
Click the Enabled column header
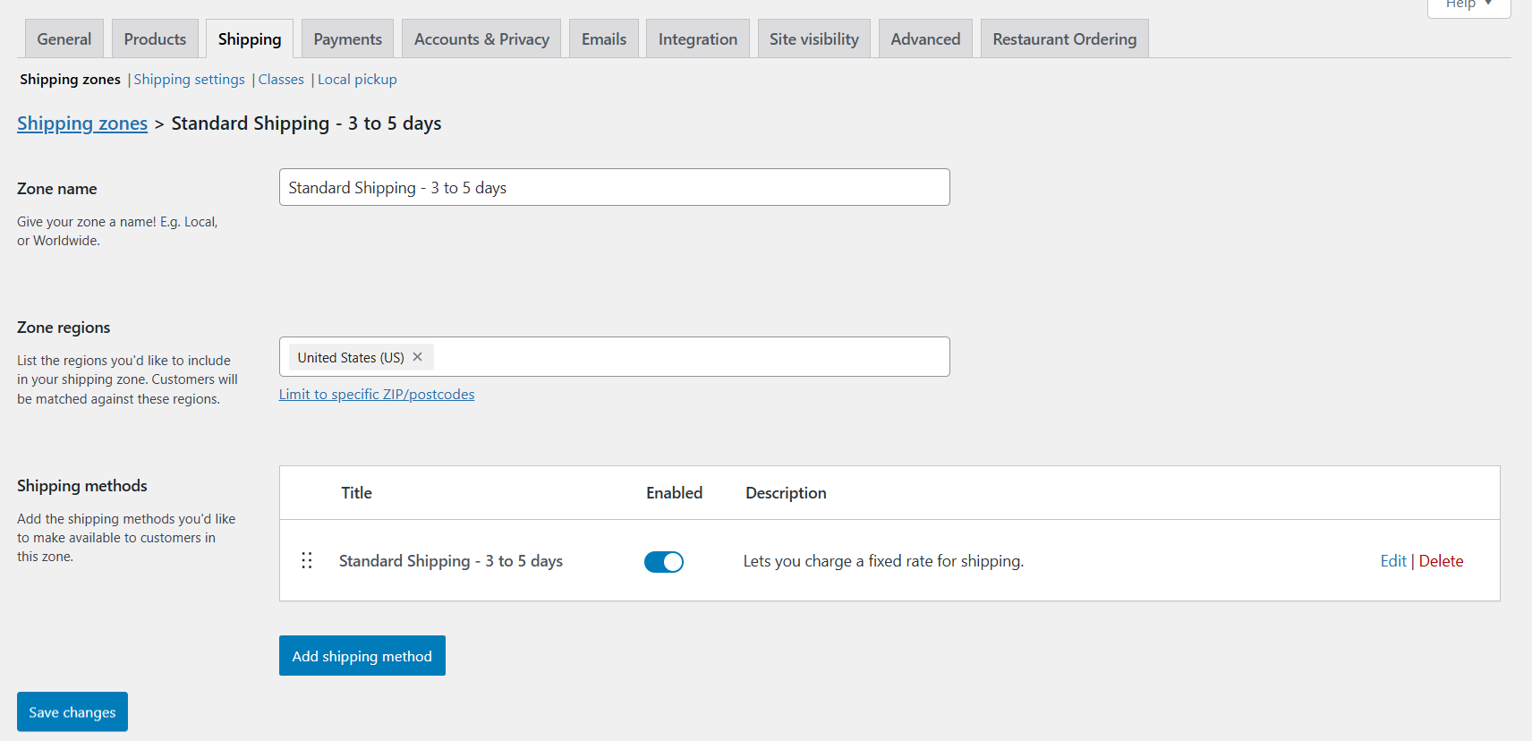675,493
